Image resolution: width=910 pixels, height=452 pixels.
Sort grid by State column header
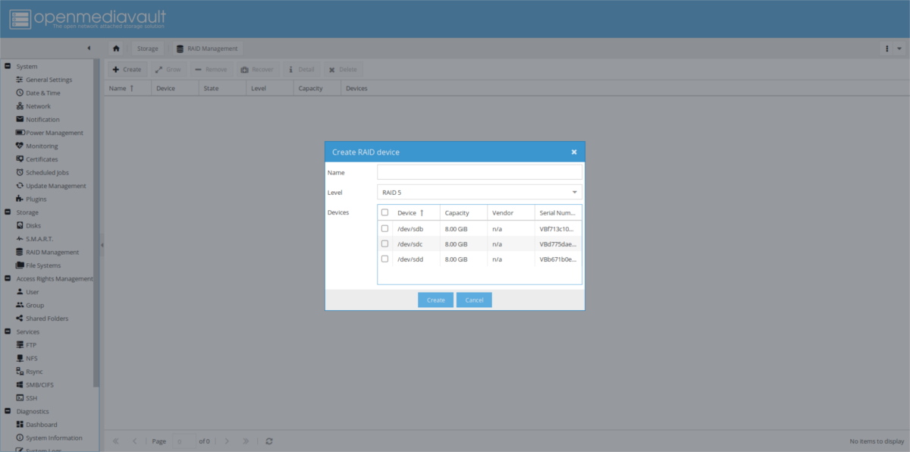click(221, 88)
